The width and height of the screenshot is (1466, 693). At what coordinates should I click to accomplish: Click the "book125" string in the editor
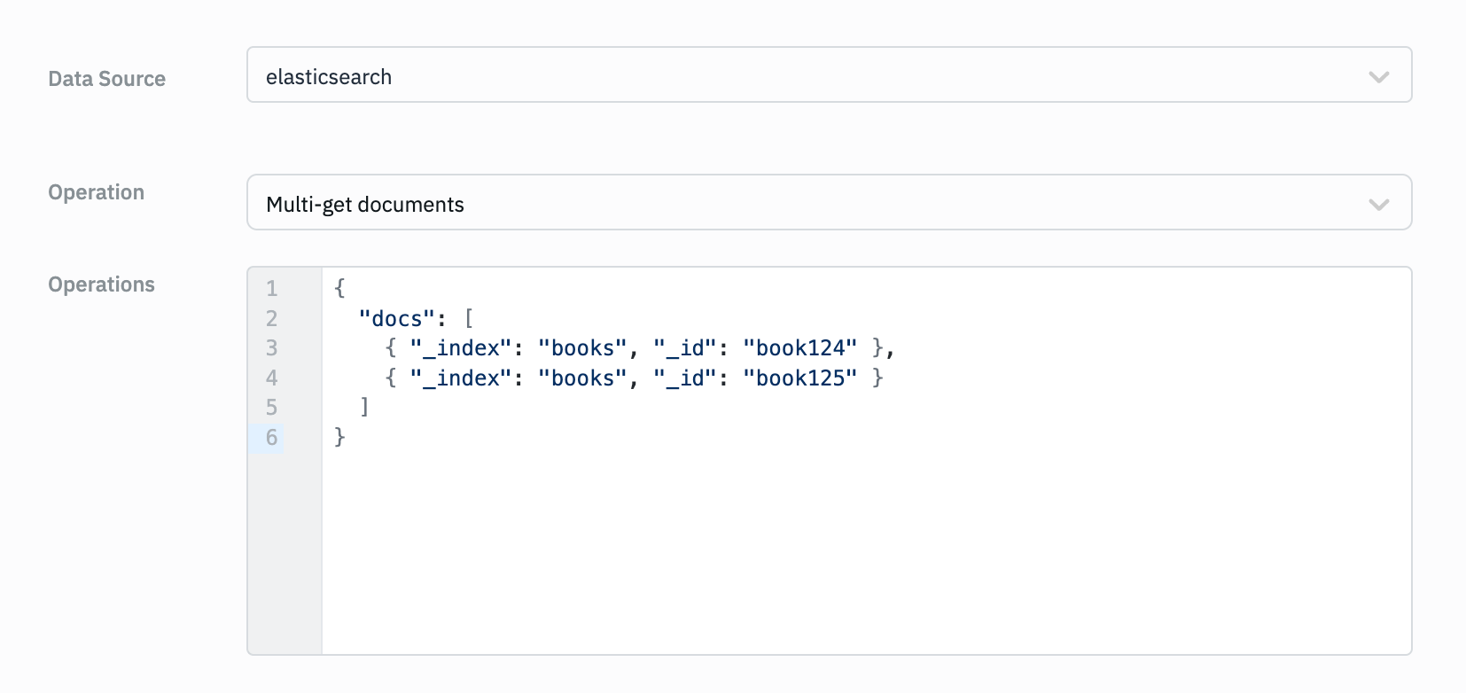click(x=799, y=378)
